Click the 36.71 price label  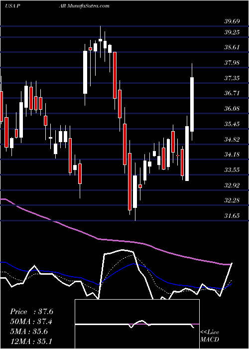(x=232, y=93)
